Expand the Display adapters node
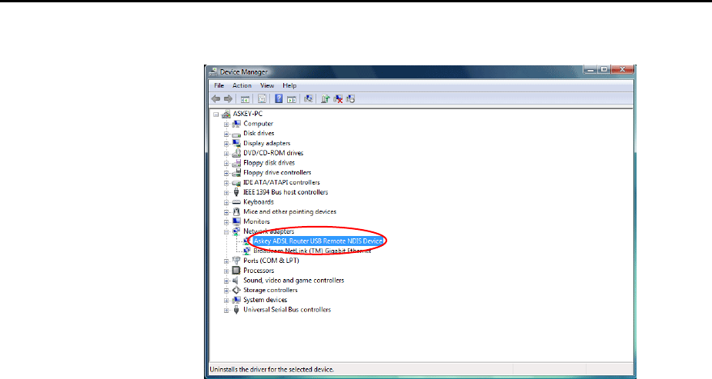Image resolution: width=712 pixels, height=379 pixels. 226,143
